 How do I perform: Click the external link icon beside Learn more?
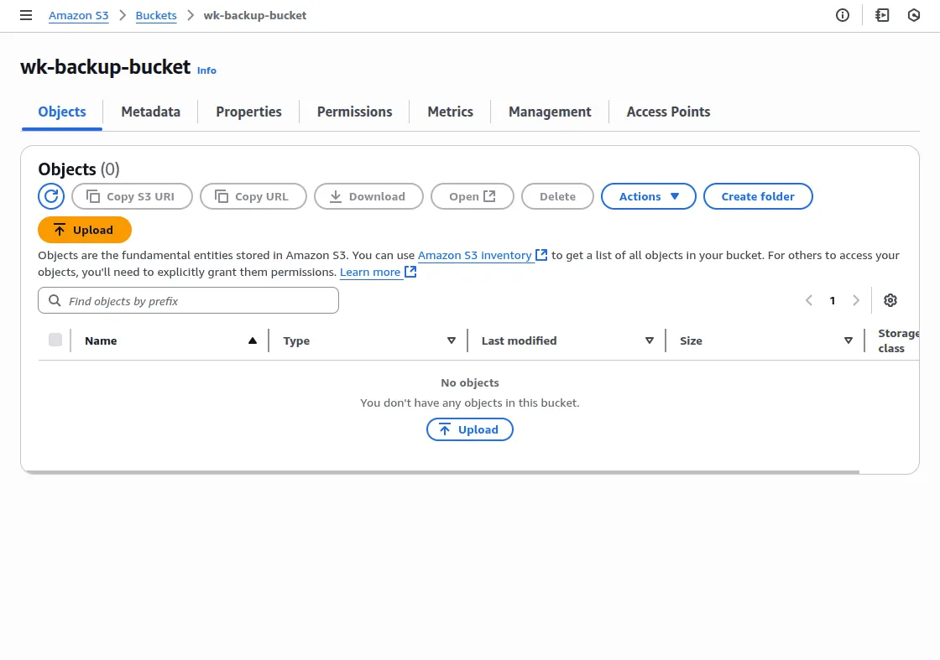pyautogui.click(x=410, y=271)
